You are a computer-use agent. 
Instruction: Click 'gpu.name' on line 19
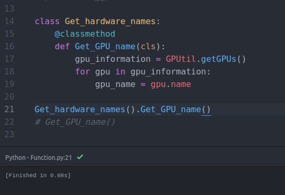tap(171, 84)
